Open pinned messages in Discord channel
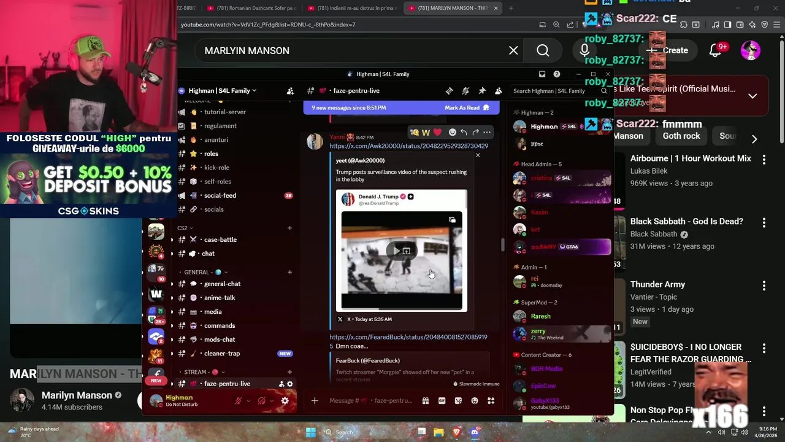 coord(482,91)
